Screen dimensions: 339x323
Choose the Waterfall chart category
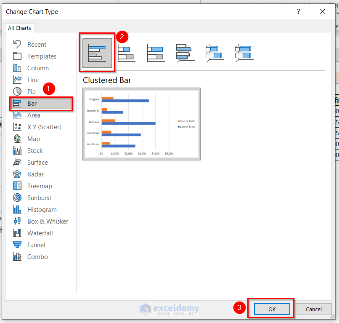tap(40, 233)
